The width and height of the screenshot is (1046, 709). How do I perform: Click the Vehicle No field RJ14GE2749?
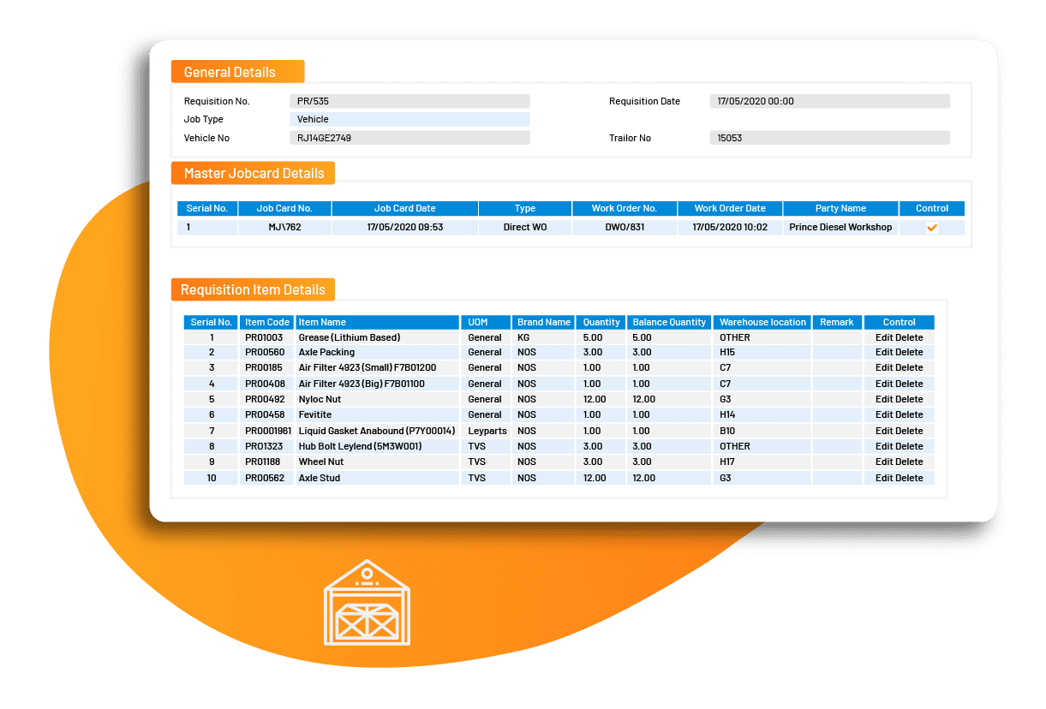click(409, 138)
